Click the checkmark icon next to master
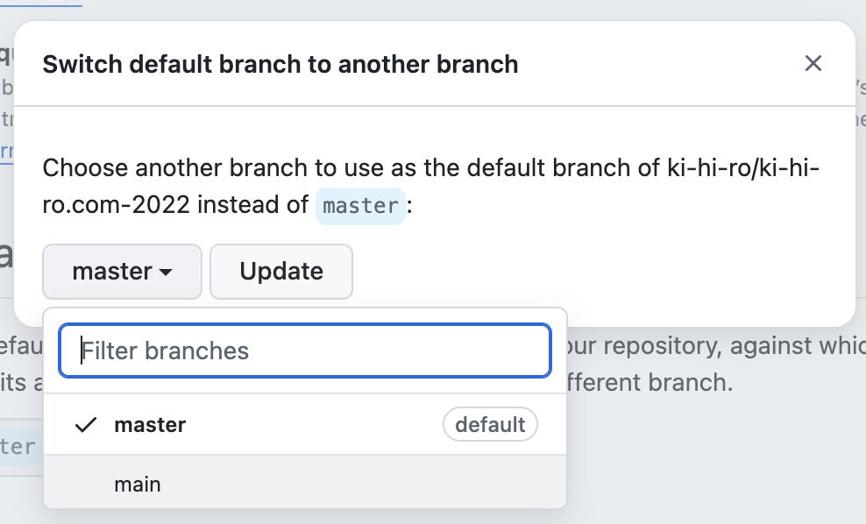866x524 pixels. coord(85,425)
